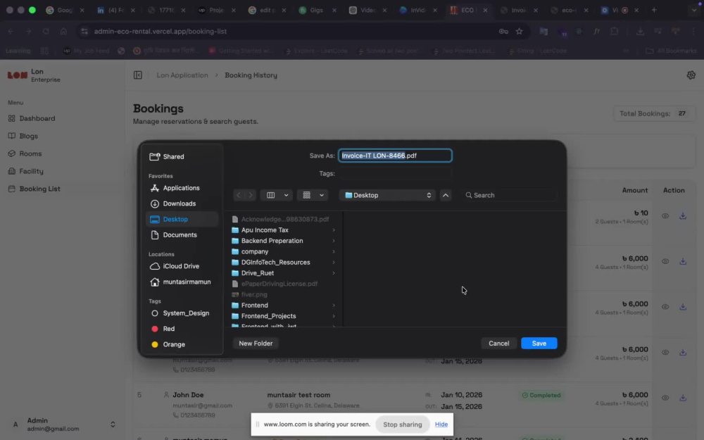Expand the Frontend folder chevron
This screenshot has height=440, width=704.
coord(334,306)
